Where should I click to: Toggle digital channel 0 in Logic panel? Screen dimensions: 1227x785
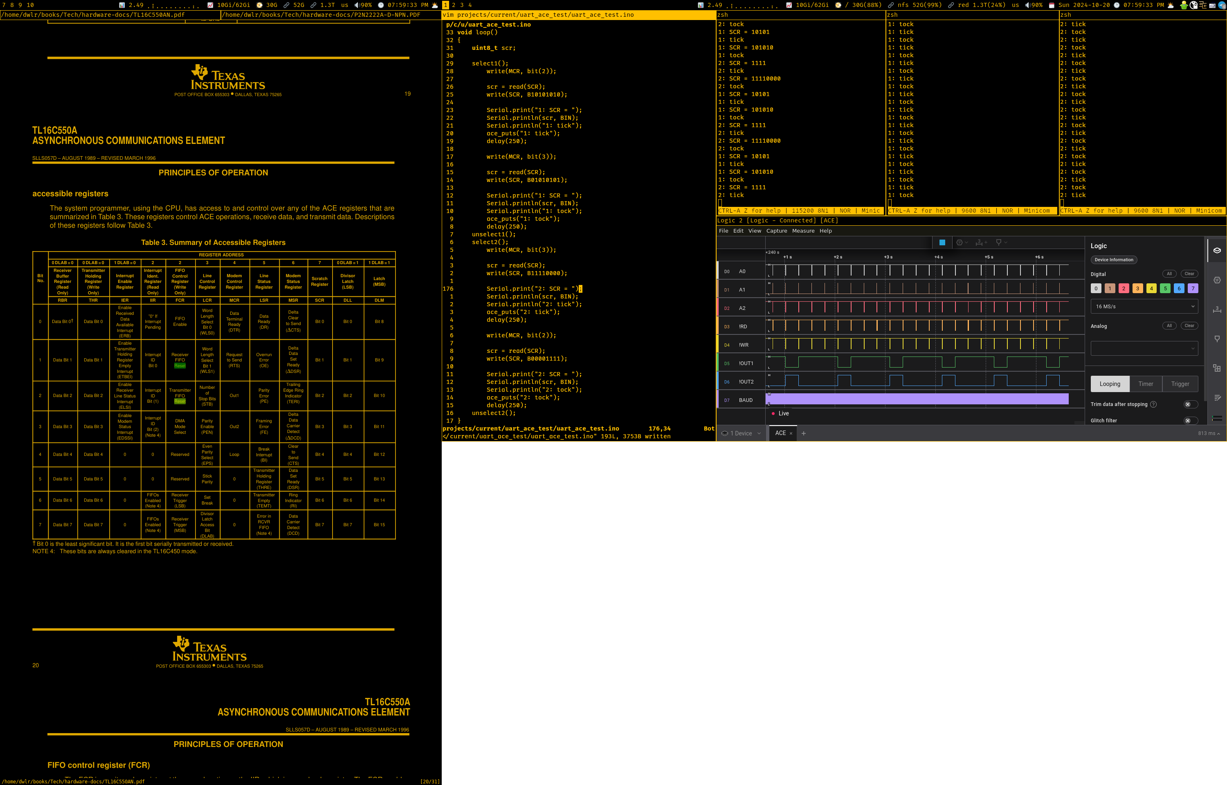click(x=1096, y=289)
